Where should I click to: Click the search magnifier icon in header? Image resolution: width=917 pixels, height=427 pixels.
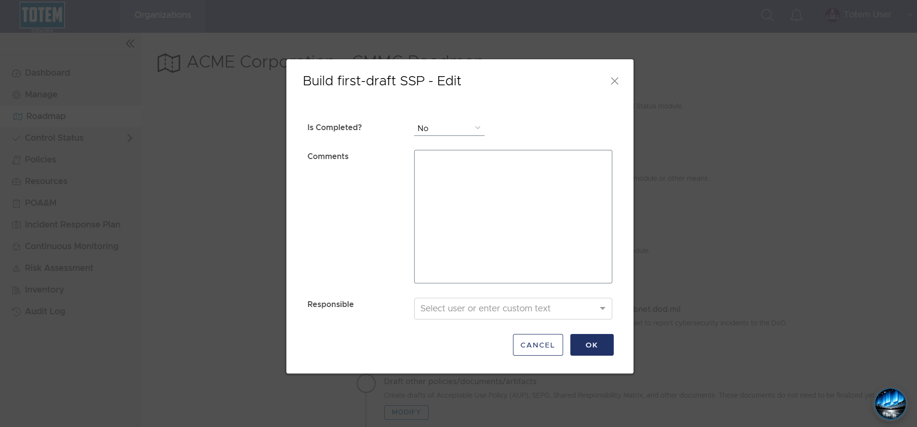(767, 15)
